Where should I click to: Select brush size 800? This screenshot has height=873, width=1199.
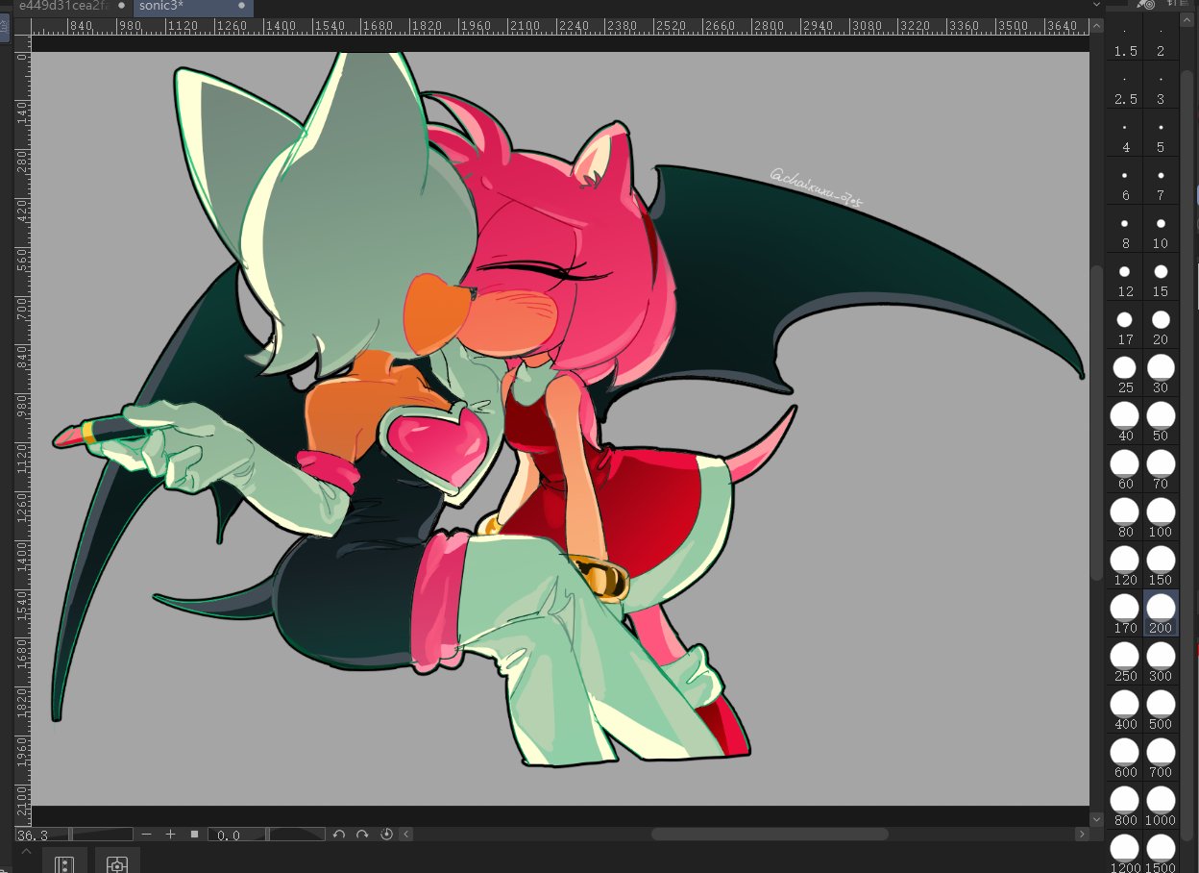click(1125, 806)
